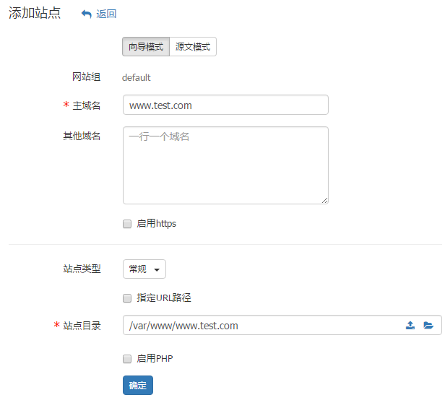445x408 pixels.
Task: Click the 添加站点 page heading
Action: [x=35, y=13]
